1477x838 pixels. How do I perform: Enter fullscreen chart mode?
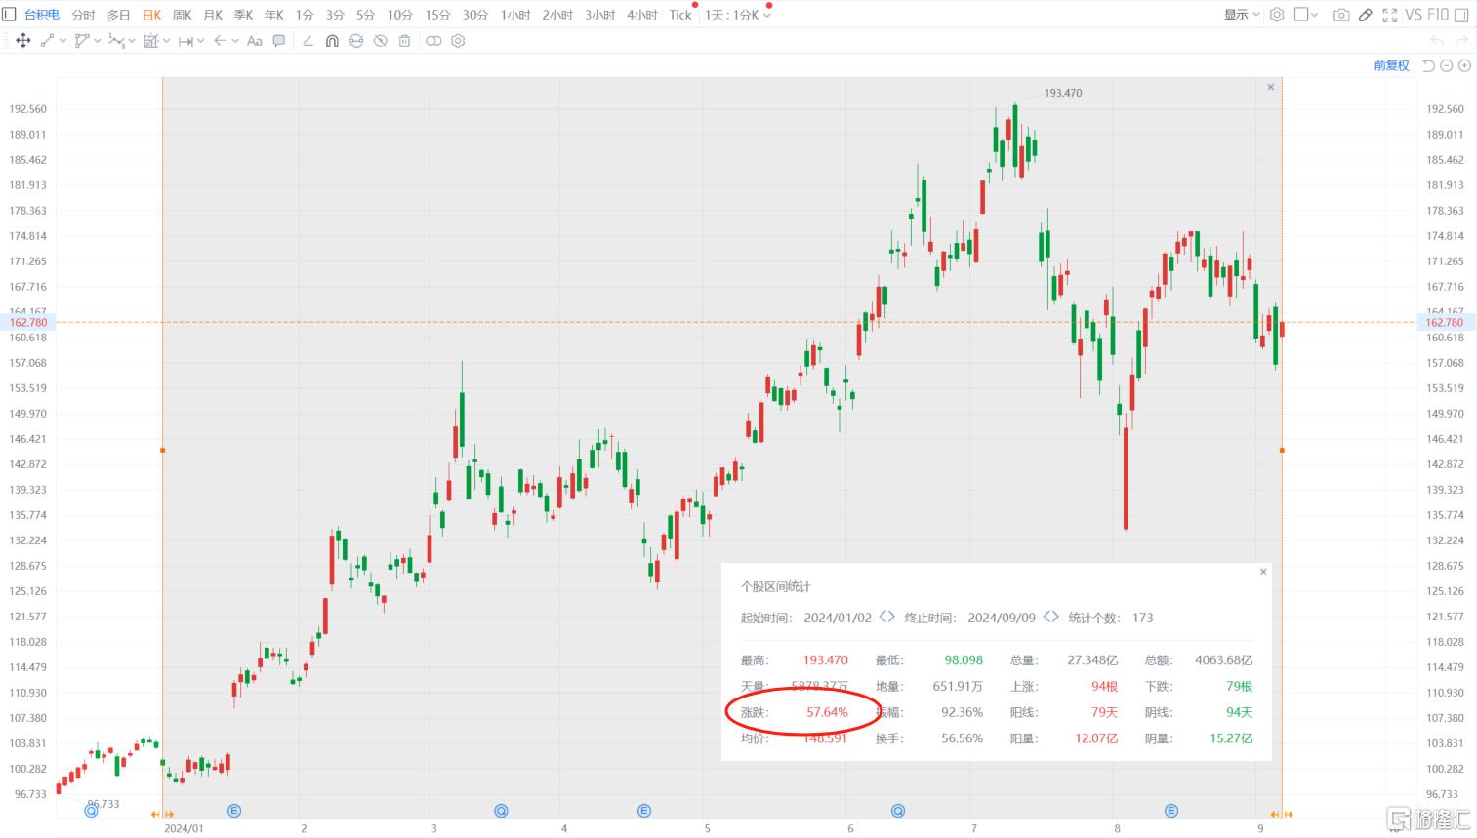pyautogui.click(x=1390, y=15)
